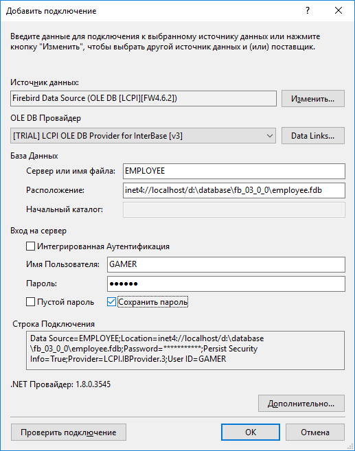The image size is (355, 451).
Task: Focus the Сервер или имя файла field
Action: pyautogui.click(x=234, y=171)
